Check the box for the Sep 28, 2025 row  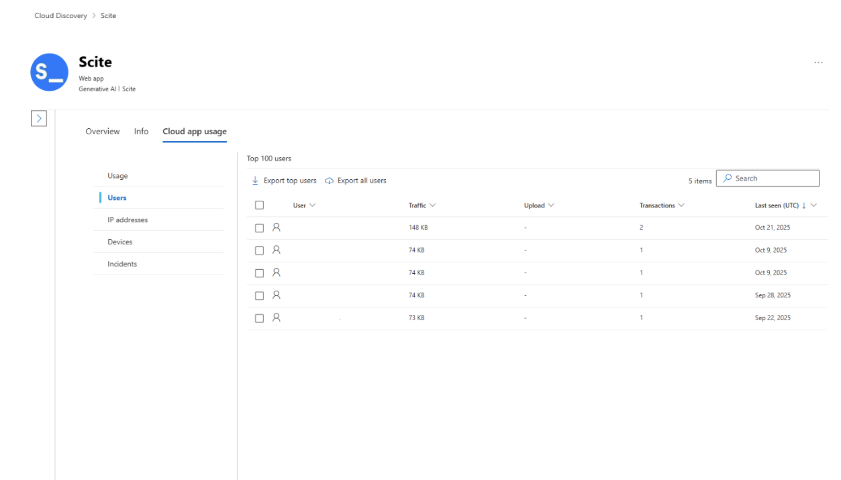pos(259,295)
